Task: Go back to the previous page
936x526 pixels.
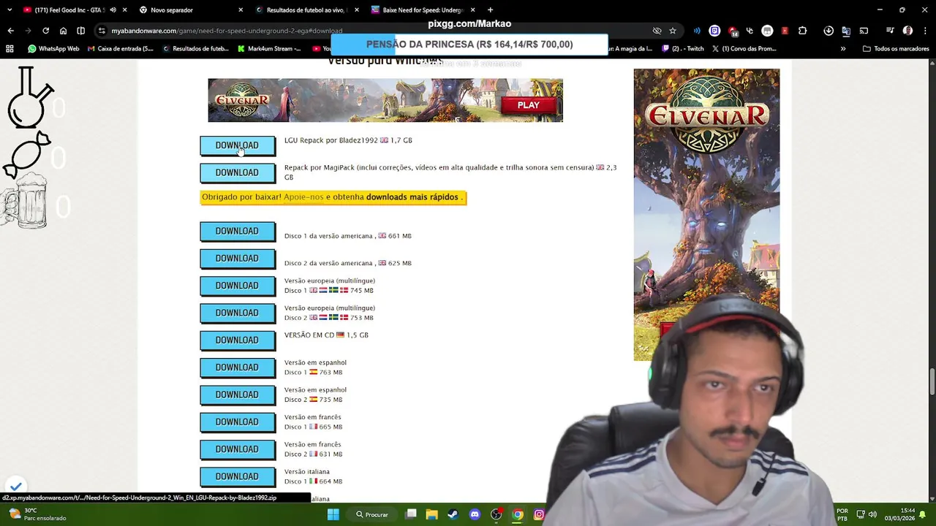Action: [10, 31]
